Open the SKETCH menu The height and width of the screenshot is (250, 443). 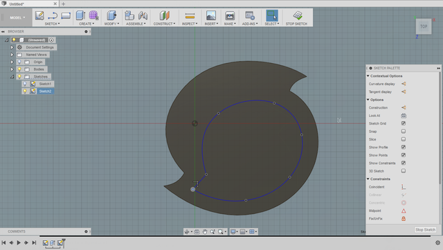[x=53, y=24]
